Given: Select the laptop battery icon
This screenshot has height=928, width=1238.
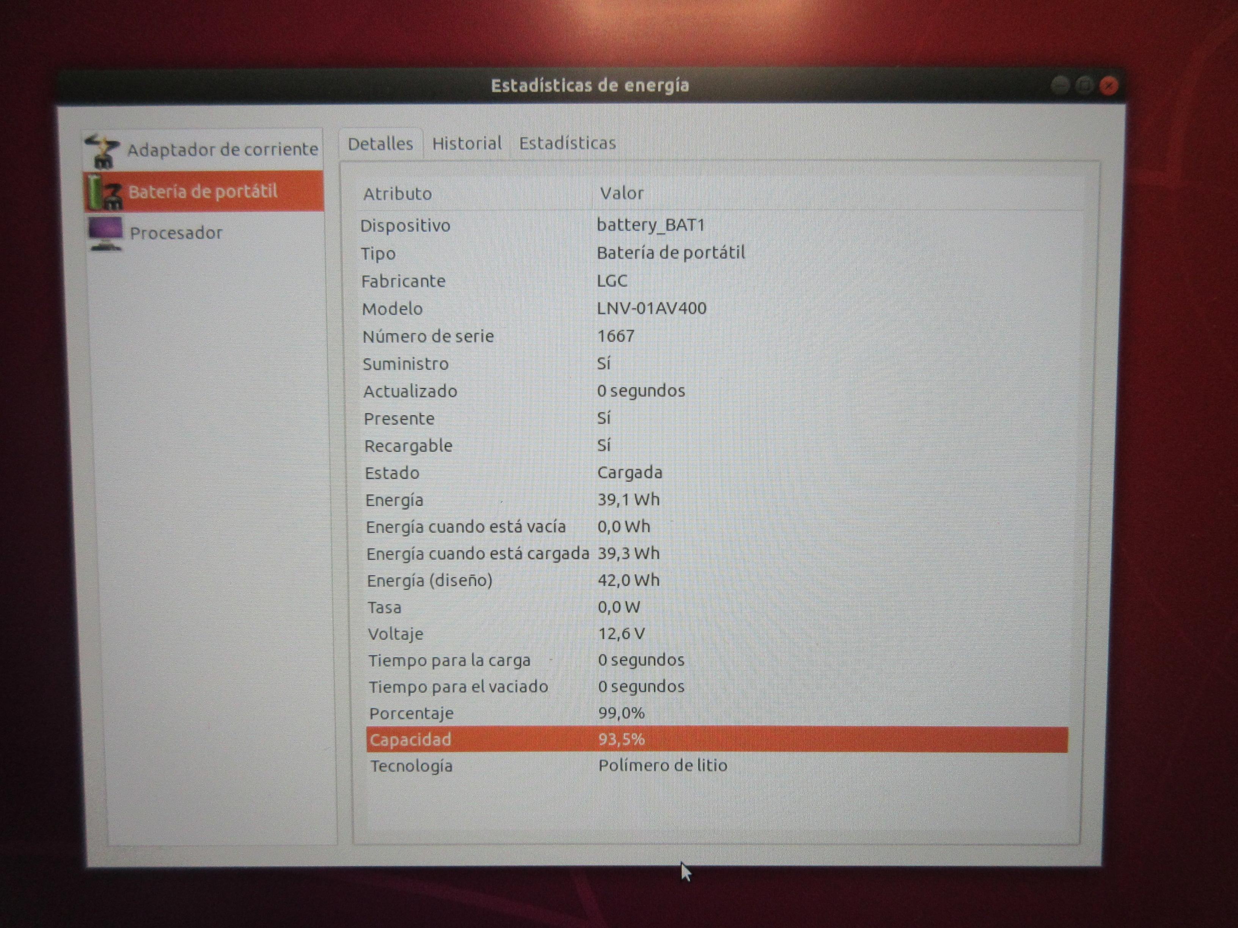Looking at the screenshot, I should (x=104, y=192).
